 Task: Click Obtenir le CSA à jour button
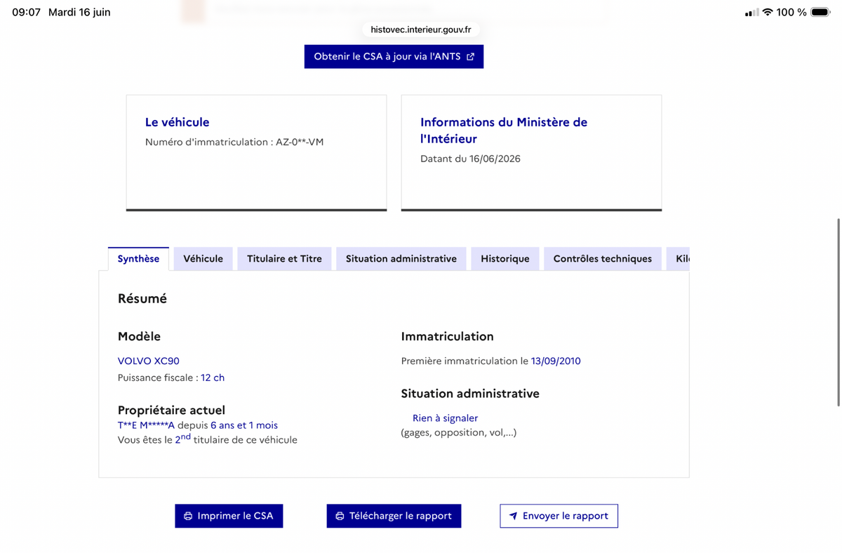point(394,57)
